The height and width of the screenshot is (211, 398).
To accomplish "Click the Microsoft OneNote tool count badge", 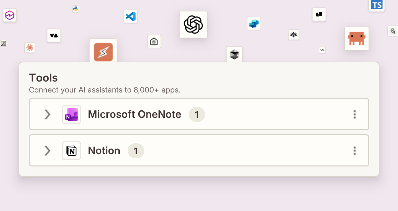I will pyautogui.click(x=197, y=114).
